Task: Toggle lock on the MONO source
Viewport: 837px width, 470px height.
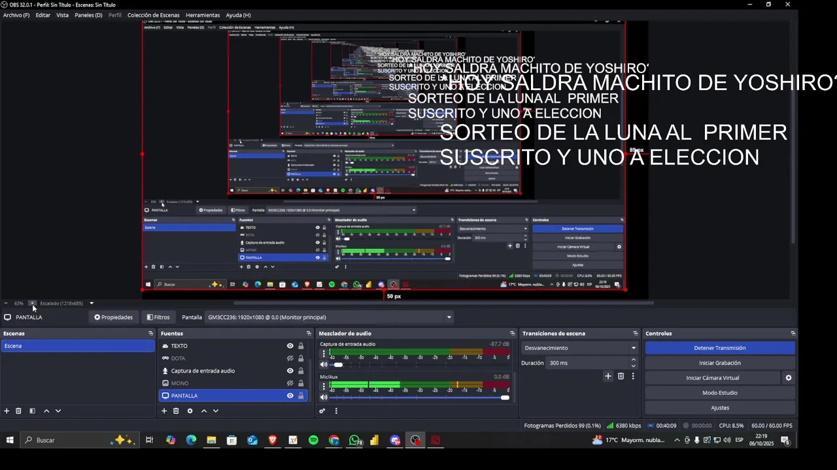Action: [x=301, y=383]
